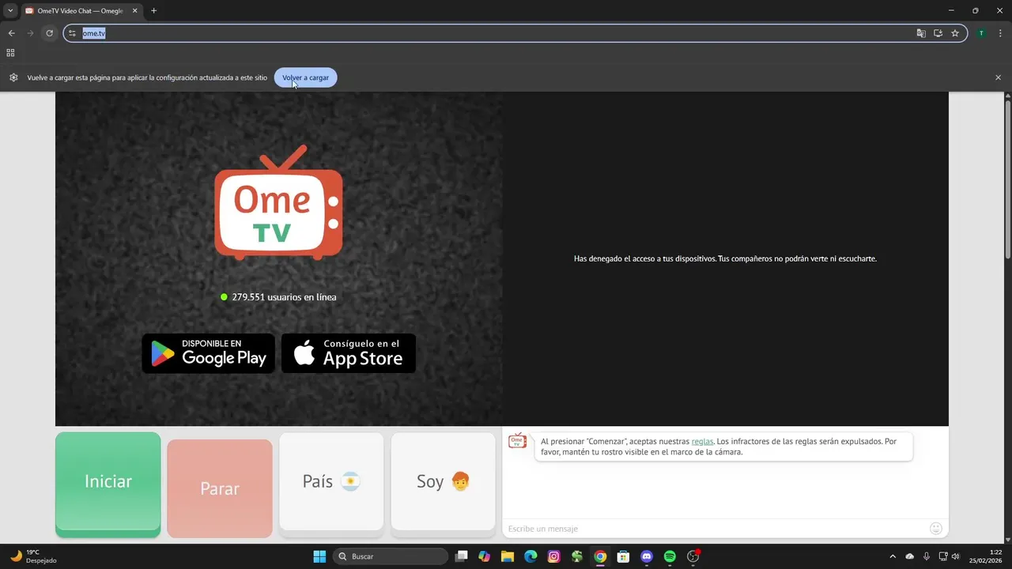Click the settings gear on the notification bar
This screenshot has width=1012, height=569.
(x=13, y=77)
